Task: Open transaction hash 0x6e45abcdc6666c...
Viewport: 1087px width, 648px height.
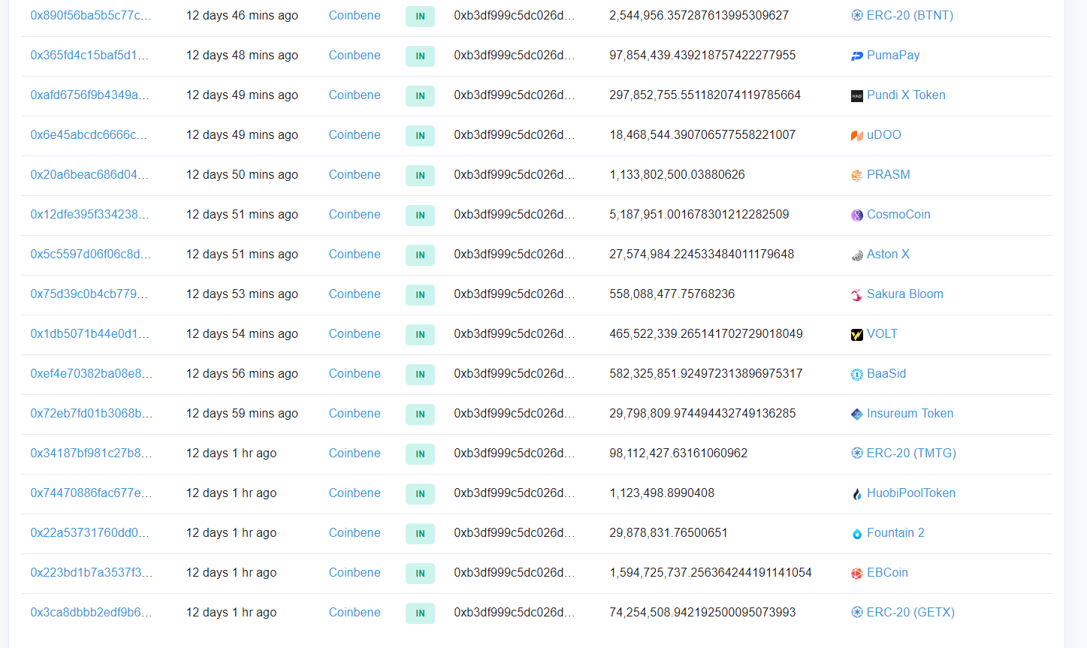Action: [89, 134]
